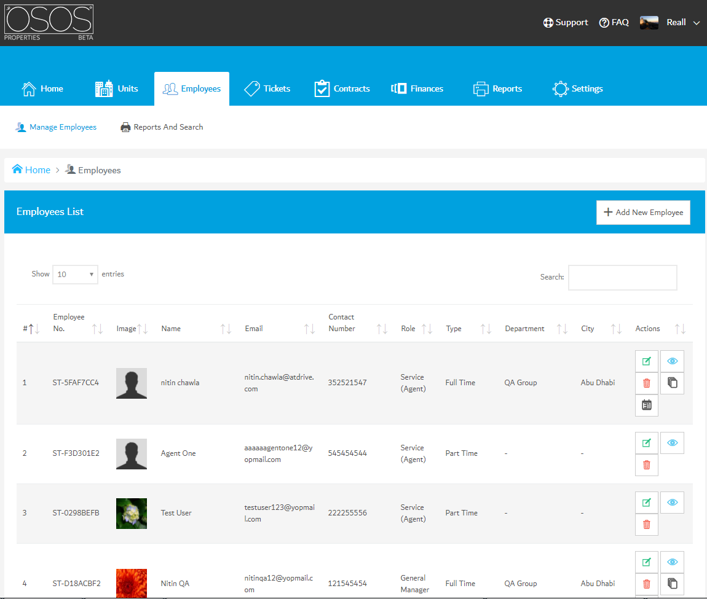Copy nitin chawla record icon
Viewport: 707px width, 599px height.
pyautogui.click(x=673, y=383)
